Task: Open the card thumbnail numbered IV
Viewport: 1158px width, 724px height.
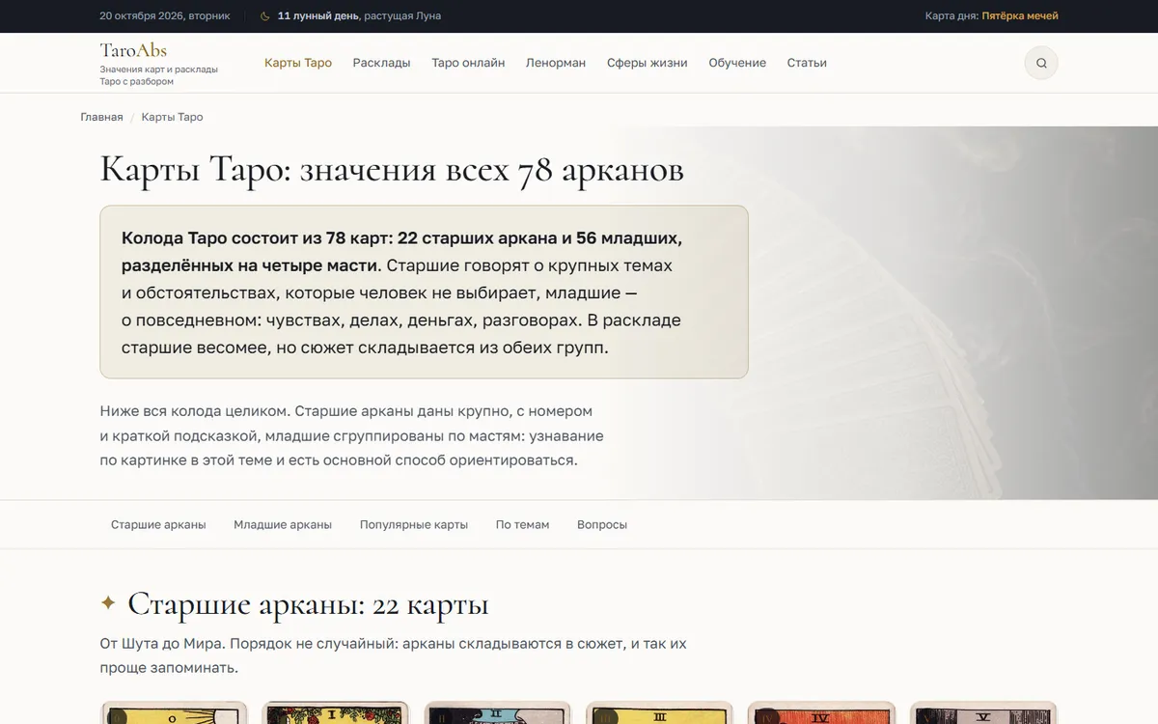Action: [822, 712]
